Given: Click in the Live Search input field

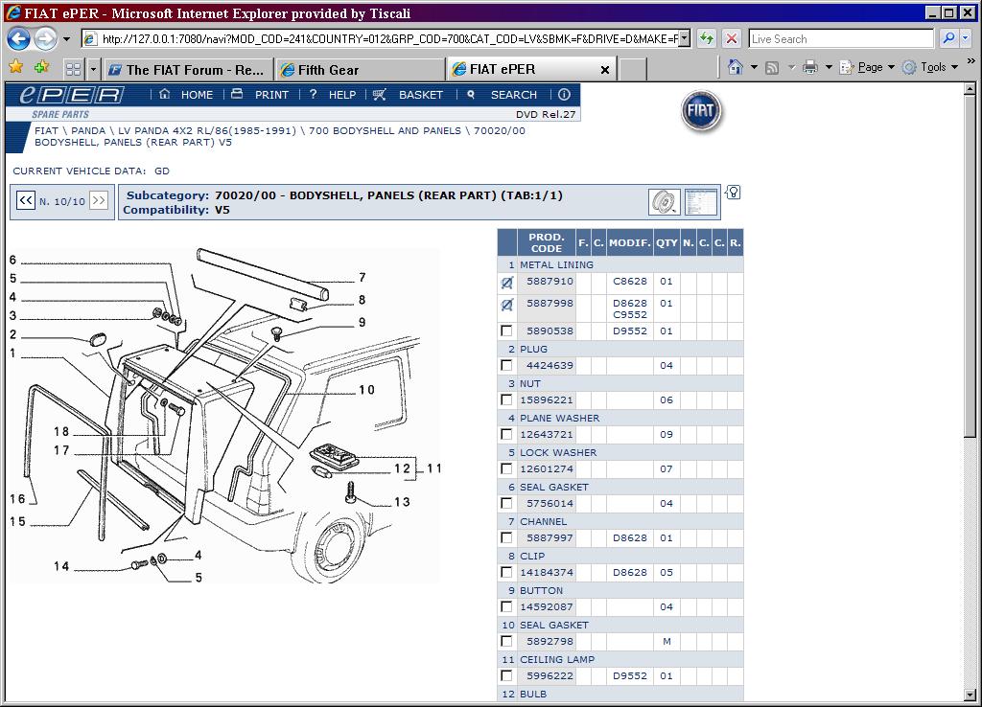Looking at the screenshot, I should [x=840, y=39].
